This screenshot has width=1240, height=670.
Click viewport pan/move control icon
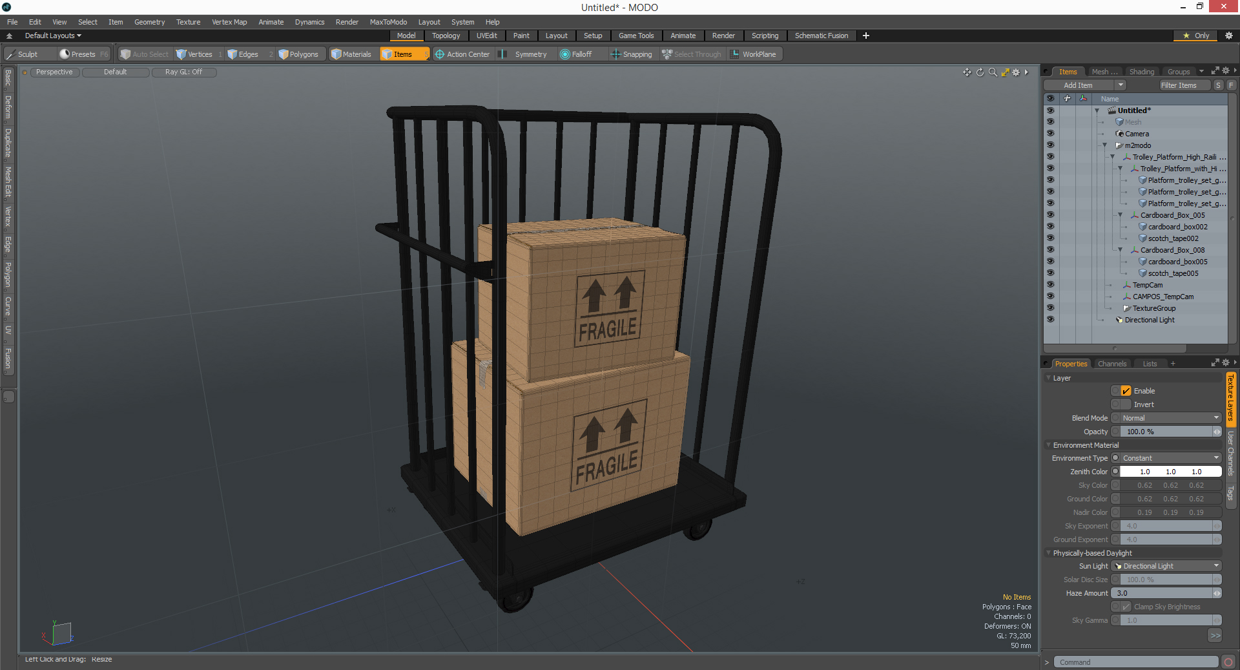[967, 72]
